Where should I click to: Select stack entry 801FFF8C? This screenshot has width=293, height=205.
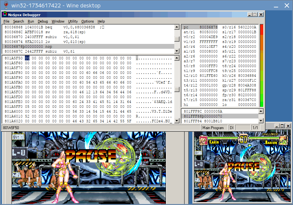point(220,112)
